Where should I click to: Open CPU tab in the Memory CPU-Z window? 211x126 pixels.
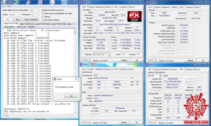click(150, 7)
